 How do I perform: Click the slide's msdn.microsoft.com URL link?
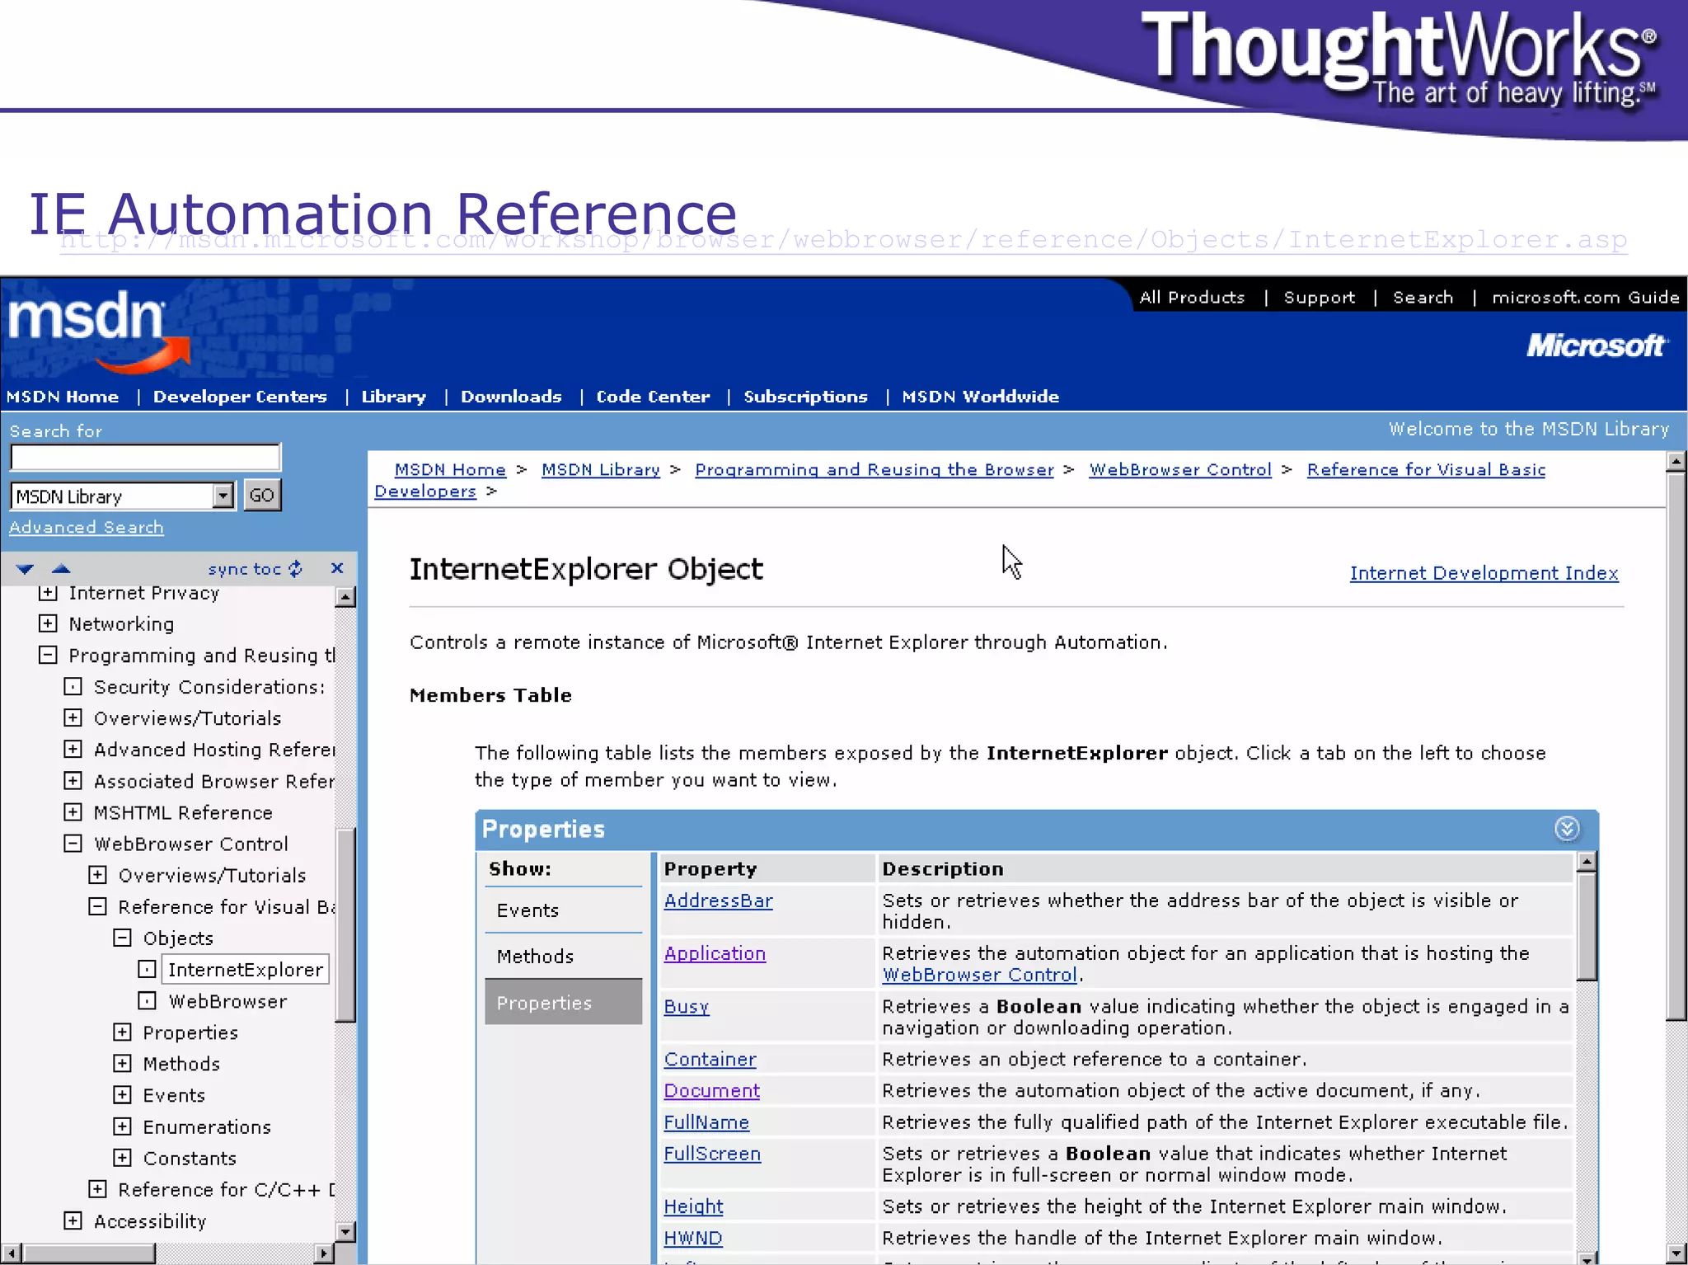(x=844, y=240)
